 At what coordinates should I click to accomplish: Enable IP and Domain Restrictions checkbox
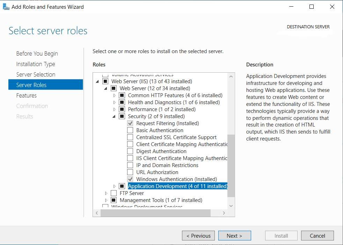(130, 165)
